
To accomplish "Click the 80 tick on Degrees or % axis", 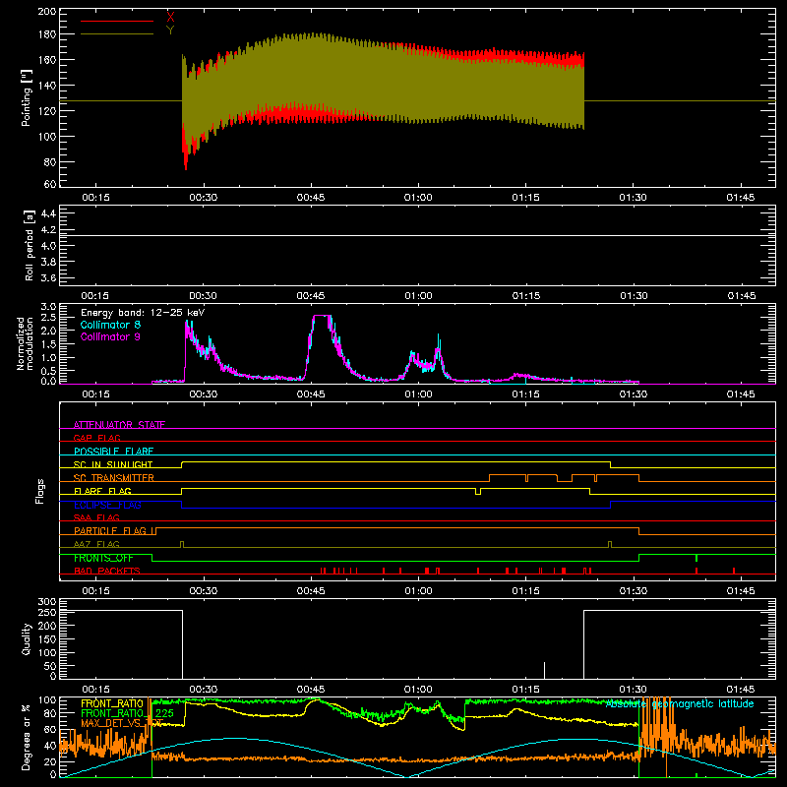I will click(50, 713).
